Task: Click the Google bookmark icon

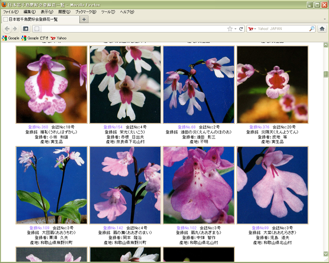Action: coord(5,38)
